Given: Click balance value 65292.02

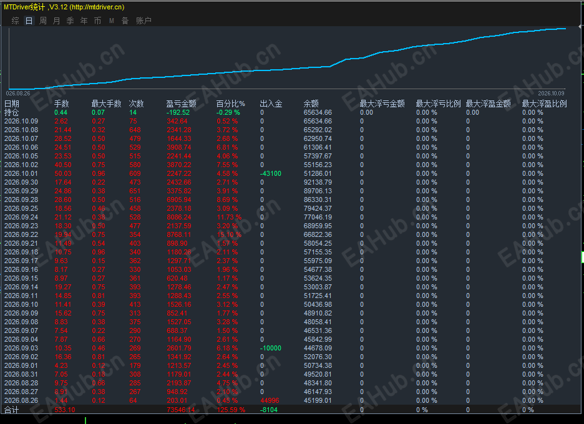Looking at the screenshot, I should (318, 130).
